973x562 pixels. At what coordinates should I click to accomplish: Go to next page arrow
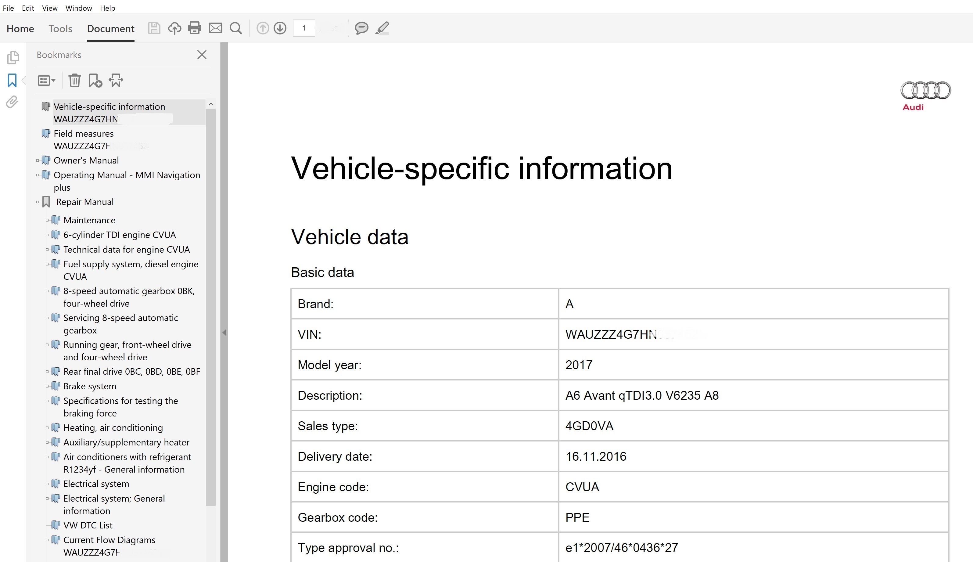(x=280, y=28)
